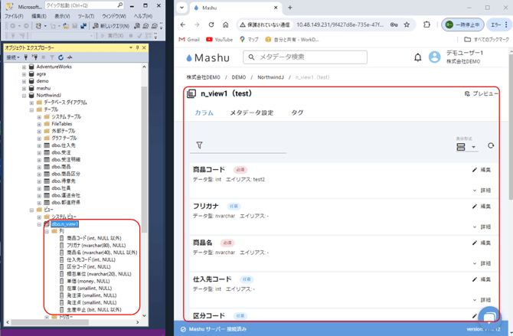Image resolution: width=513 pixels, height=336 pixels.
Task: Collapse the NorthwindJ database tree node
Action: pos(24,96)
